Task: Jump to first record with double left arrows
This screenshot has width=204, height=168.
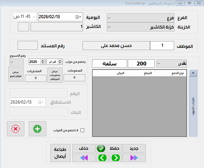Action: 84,158
